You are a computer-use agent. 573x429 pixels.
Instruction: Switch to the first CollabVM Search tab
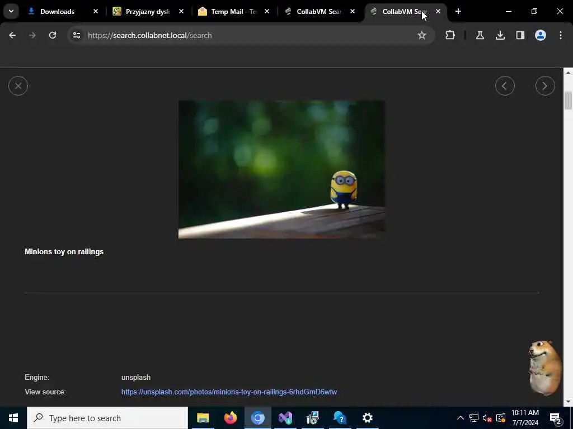(x=318, y=12)
